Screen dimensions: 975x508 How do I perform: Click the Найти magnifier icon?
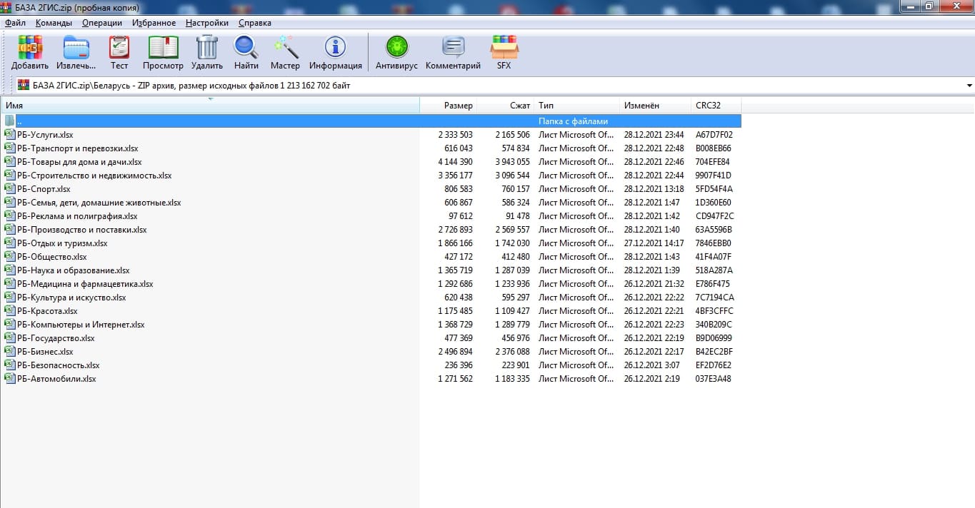(246, 48)
